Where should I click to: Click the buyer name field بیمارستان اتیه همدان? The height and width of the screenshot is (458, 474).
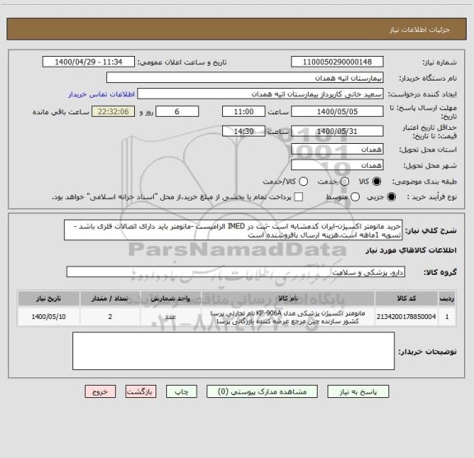point(245,77)
